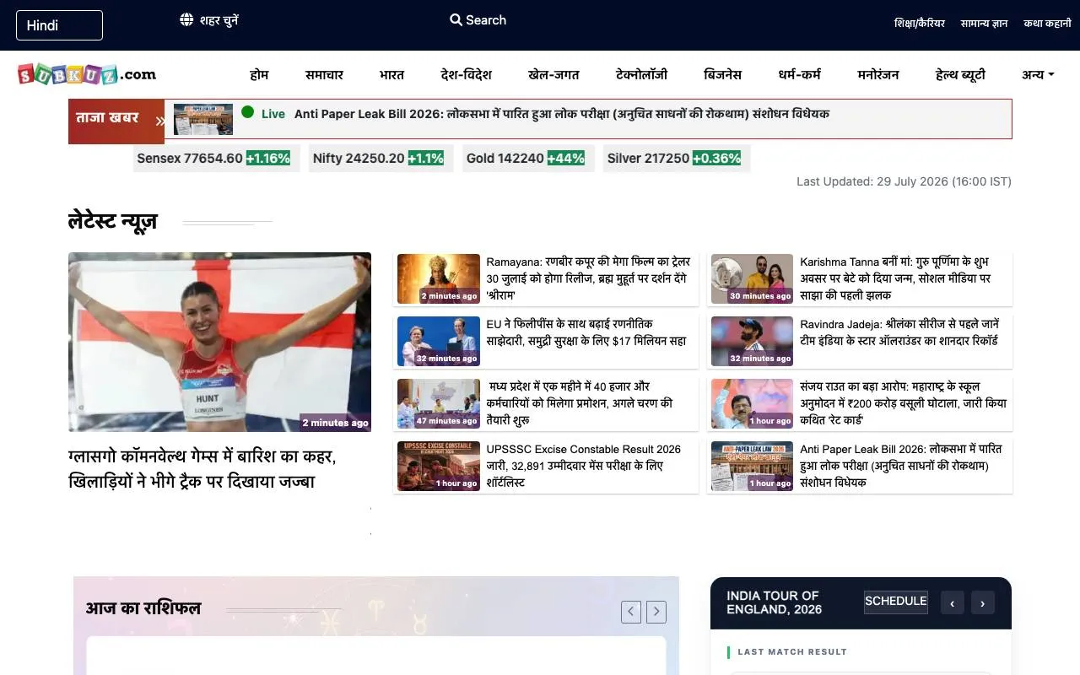Open भारत in the navigation bar
This screenshot has height=675, width=1080.
(x=391, y=74)
